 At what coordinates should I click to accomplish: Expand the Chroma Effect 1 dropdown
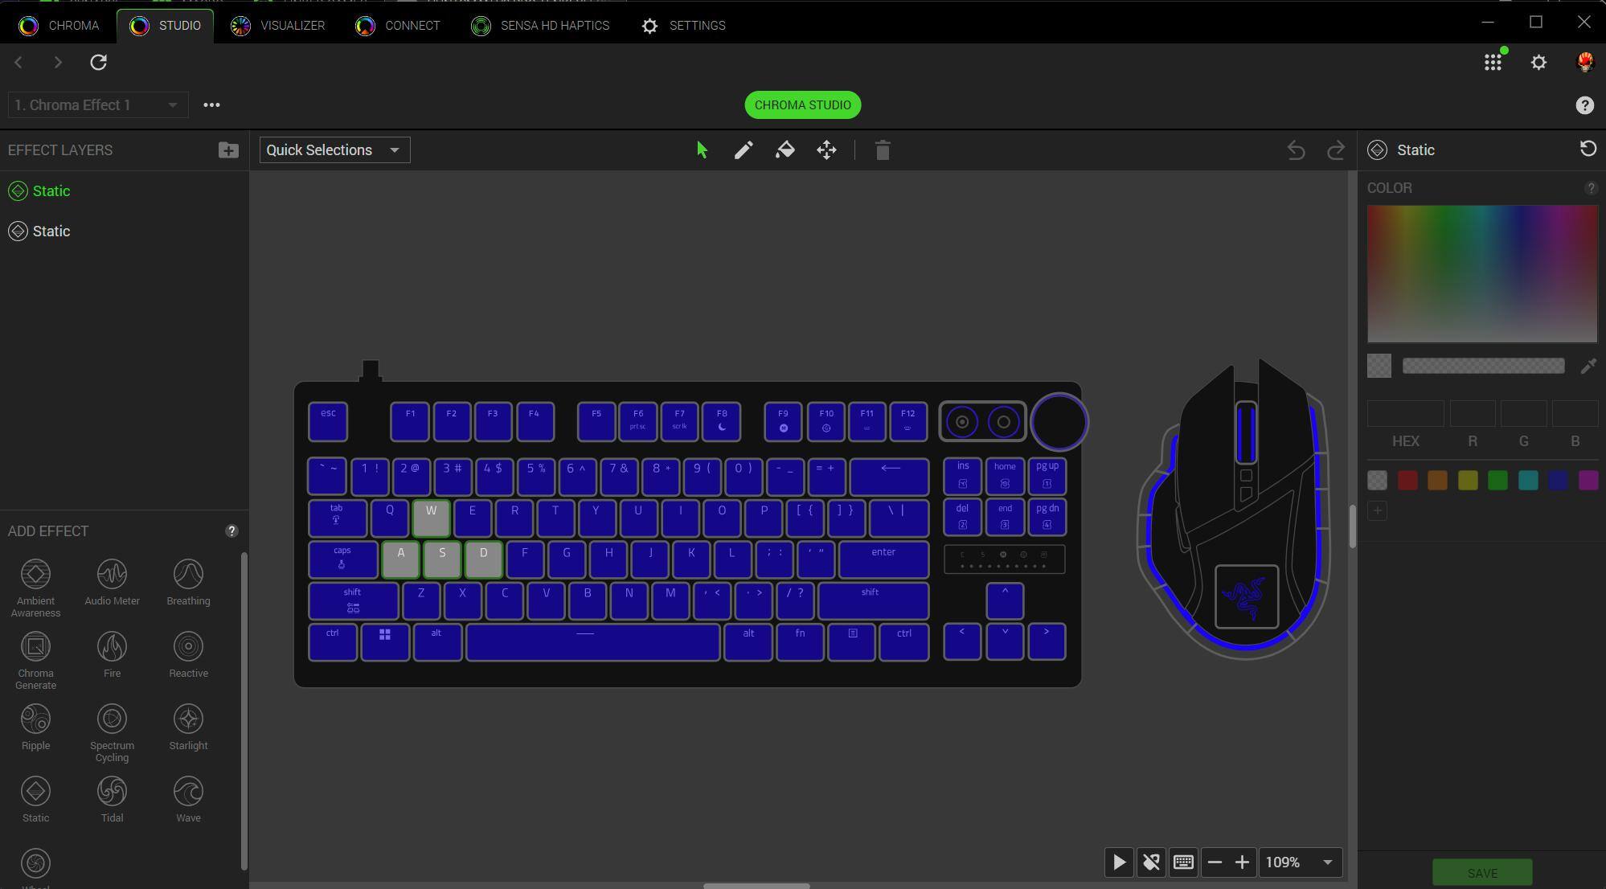pos(97,105)
